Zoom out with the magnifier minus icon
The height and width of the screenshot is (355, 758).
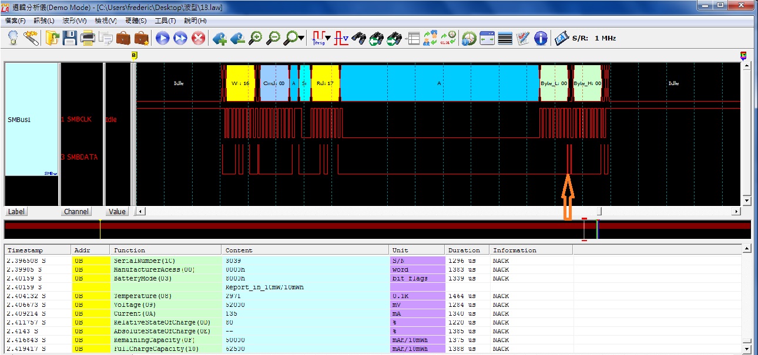coord(273,38)
